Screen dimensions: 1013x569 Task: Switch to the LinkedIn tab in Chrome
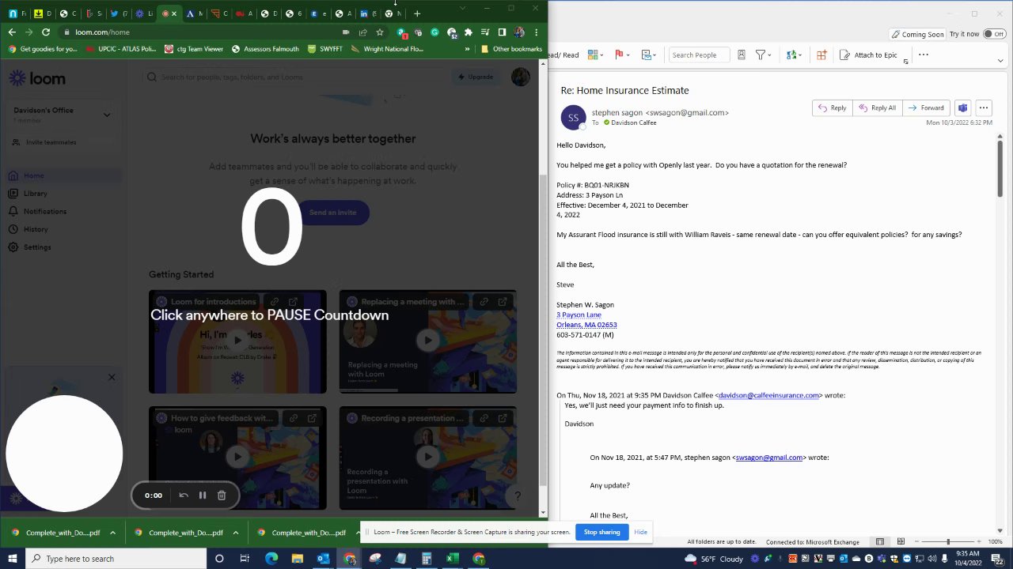click(x=368, y=13)
